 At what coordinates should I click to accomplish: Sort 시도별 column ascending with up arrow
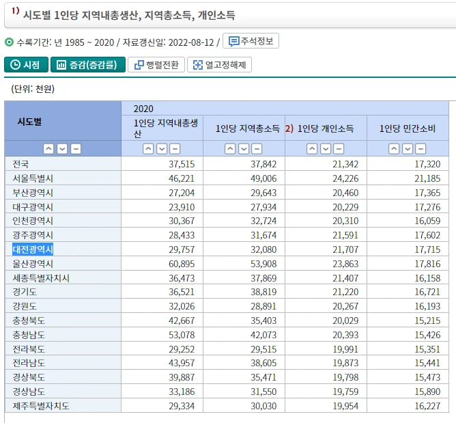pos(48,149)
